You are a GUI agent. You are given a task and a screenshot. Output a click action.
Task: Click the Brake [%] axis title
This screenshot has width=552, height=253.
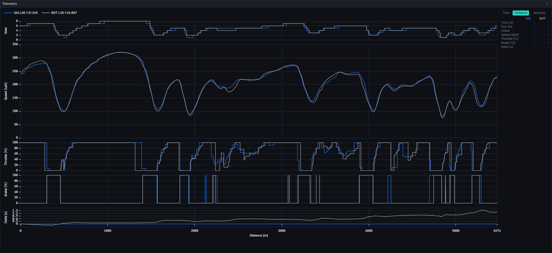point(6,189)
